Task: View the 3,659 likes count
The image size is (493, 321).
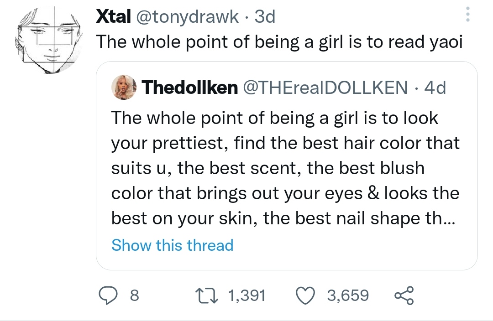Action: (348, 295)
